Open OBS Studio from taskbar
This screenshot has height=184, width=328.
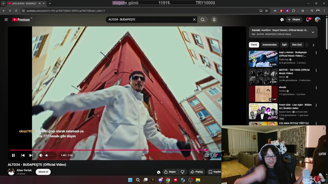(x=190, y=180)
